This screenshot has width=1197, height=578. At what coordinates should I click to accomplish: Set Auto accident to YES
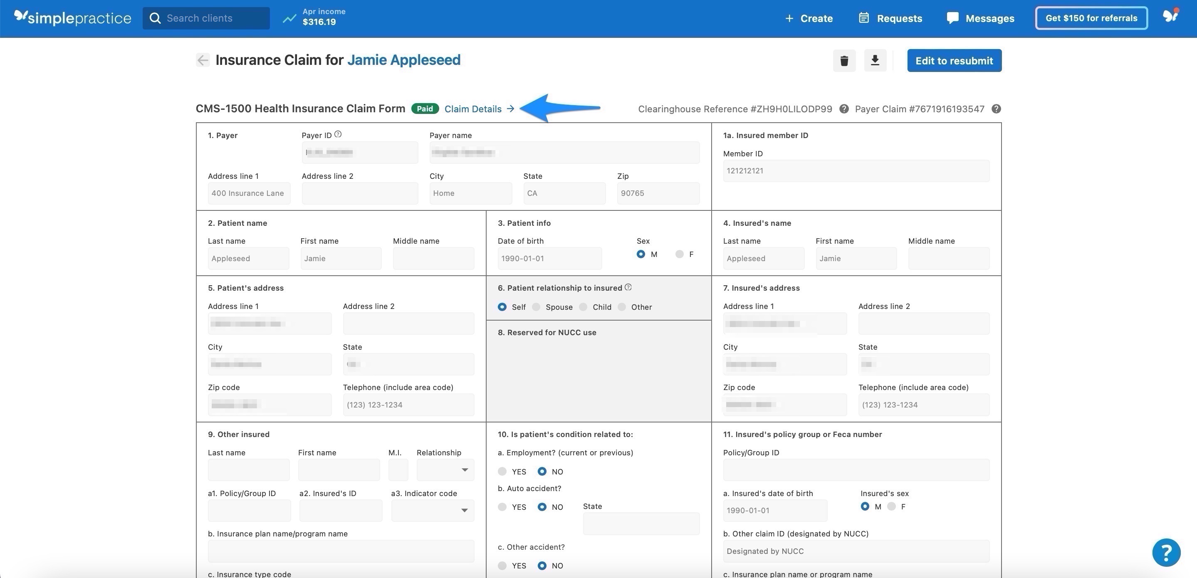[502, 506]
